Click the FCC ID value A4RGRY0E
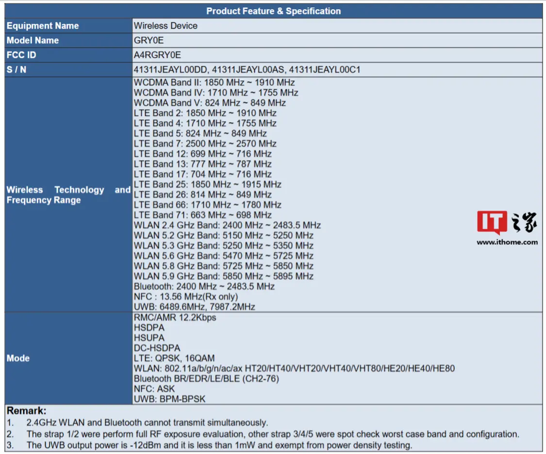This screenshot has width=546, height=454. click(157, 55)
